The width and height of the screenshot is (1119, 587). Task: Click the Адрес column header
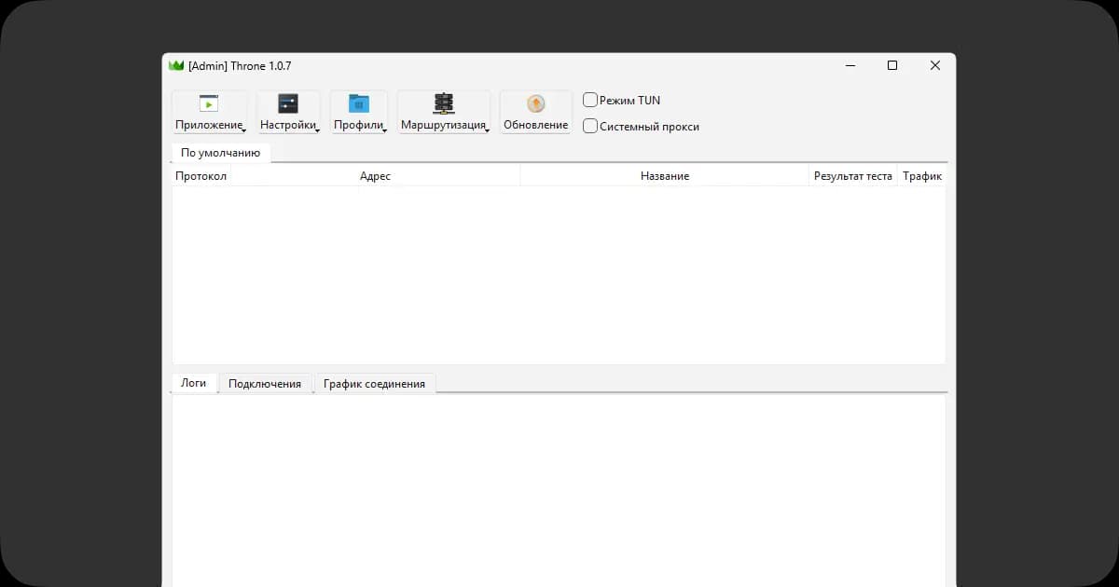click(x=375, y=176)
